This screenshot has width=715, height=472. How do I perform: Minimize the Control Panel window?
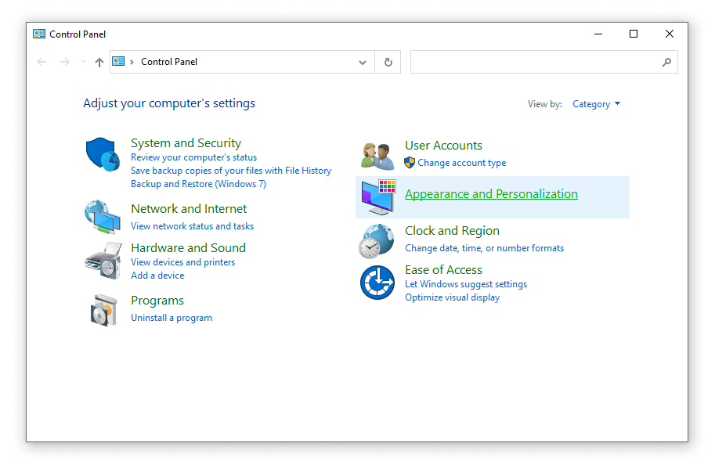tap(598, 34)
